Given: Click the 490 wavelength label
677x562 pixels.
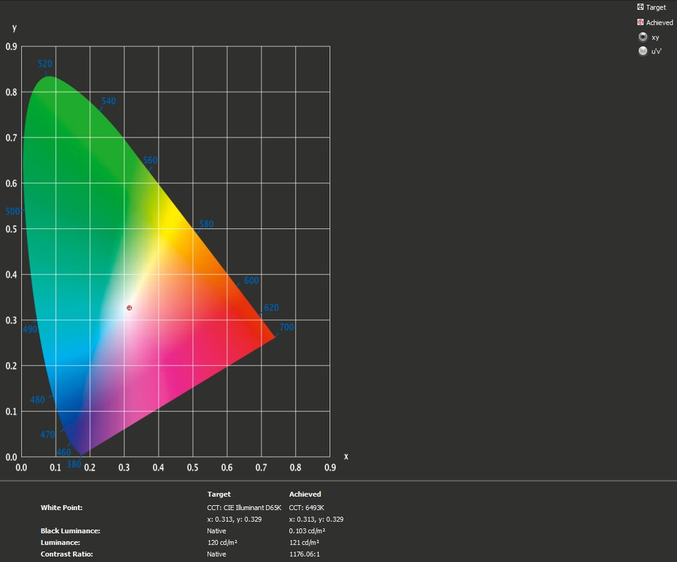Looking at the screenshot, I should [29, 329].
